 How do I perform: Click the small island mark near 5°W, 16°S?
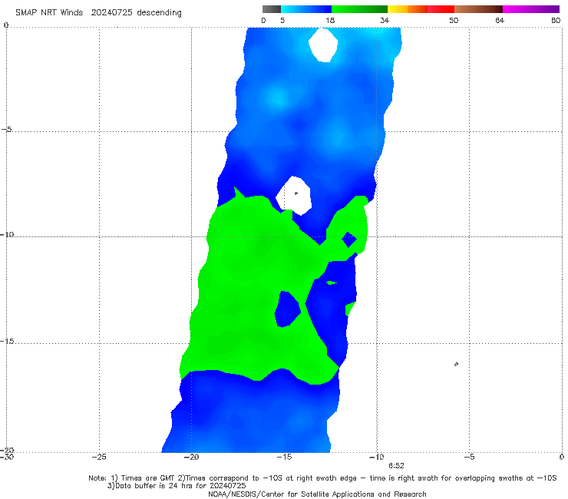coord(456,364)
